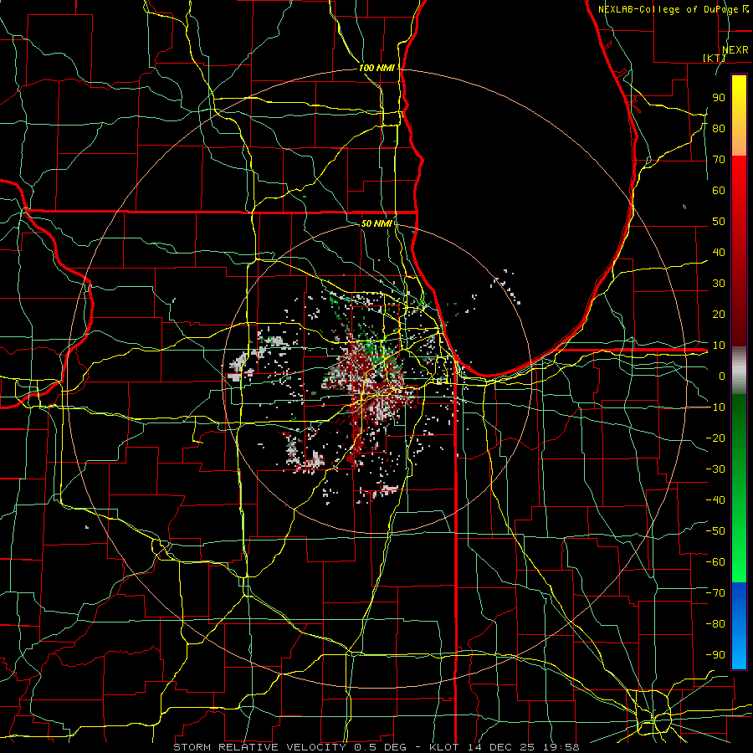Screen dimensions: 753x753
Task: Click the -30 value on velocity scale
Action: (x=715, y=469)
